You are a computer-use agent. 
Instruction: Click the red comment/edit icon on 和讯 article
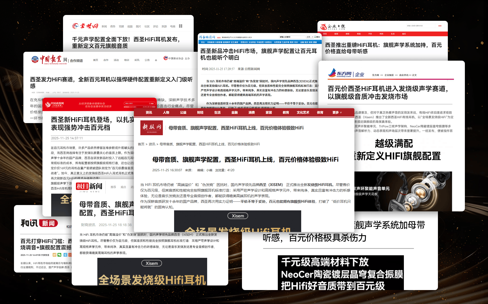[x=70, y=255]
